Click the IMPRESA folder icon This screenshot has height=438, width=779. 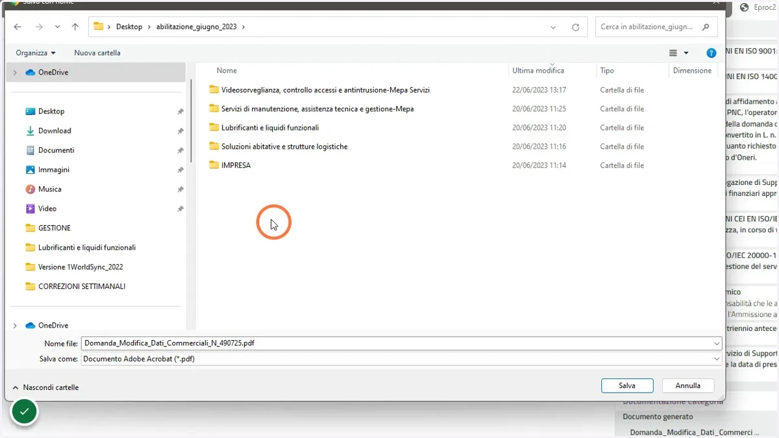click(214, 165)
